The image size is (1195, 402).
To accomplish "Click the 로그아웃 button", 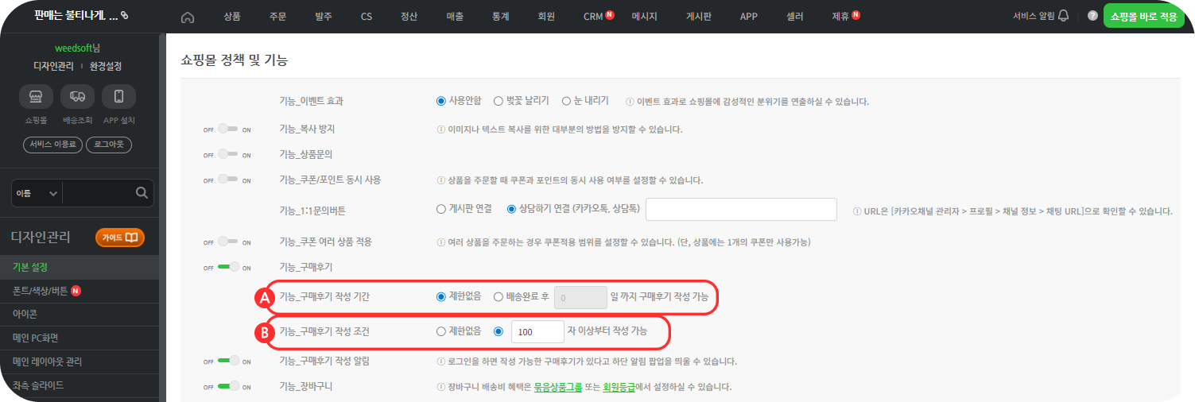I will point(109,145).
